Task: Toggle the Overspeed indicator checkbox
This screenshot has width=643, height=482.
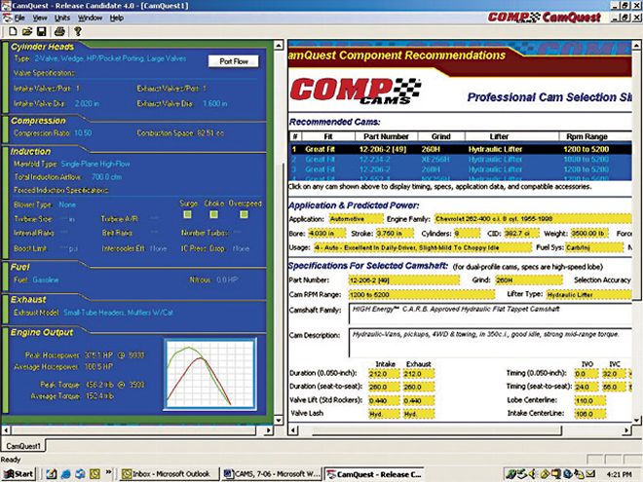Action: click(x=244, y=214)
